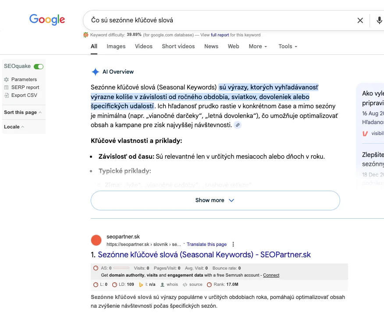Click the Google logo
This screenshot has height=320, width=384.
click(47, 20)
